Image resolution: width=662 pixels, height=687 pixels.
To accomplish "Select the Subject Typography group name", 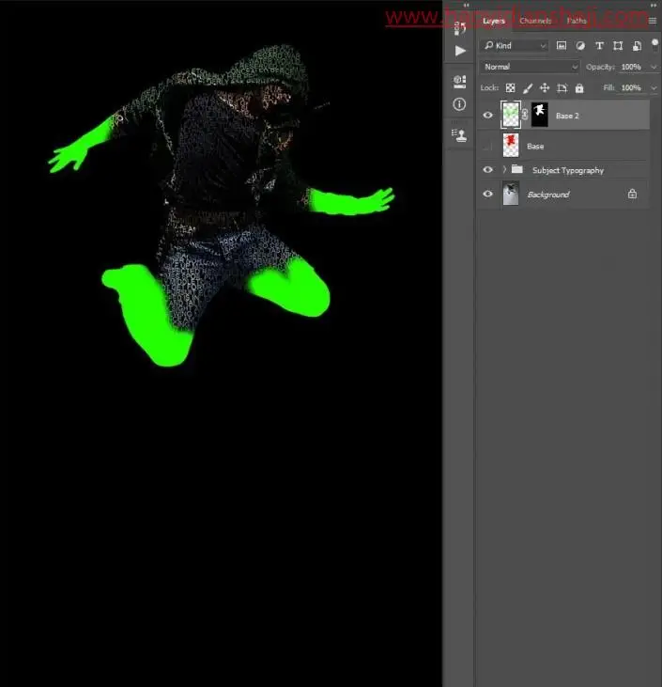I will coord(568,170).
